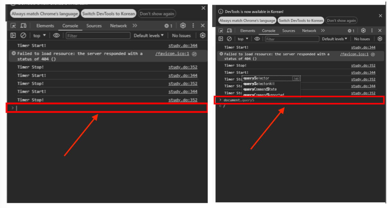
Task: Open the top context dropdown in right panel
Action: pos(243,39)
